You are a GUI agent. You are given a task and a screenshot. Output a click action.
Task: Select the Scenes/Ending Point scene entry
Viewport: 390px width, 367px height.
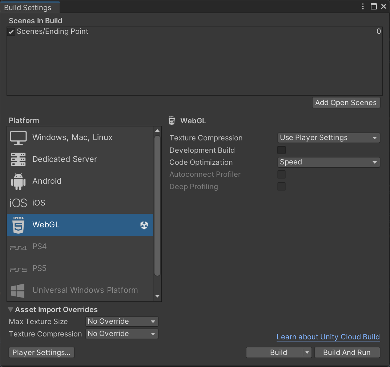[194, 32]
